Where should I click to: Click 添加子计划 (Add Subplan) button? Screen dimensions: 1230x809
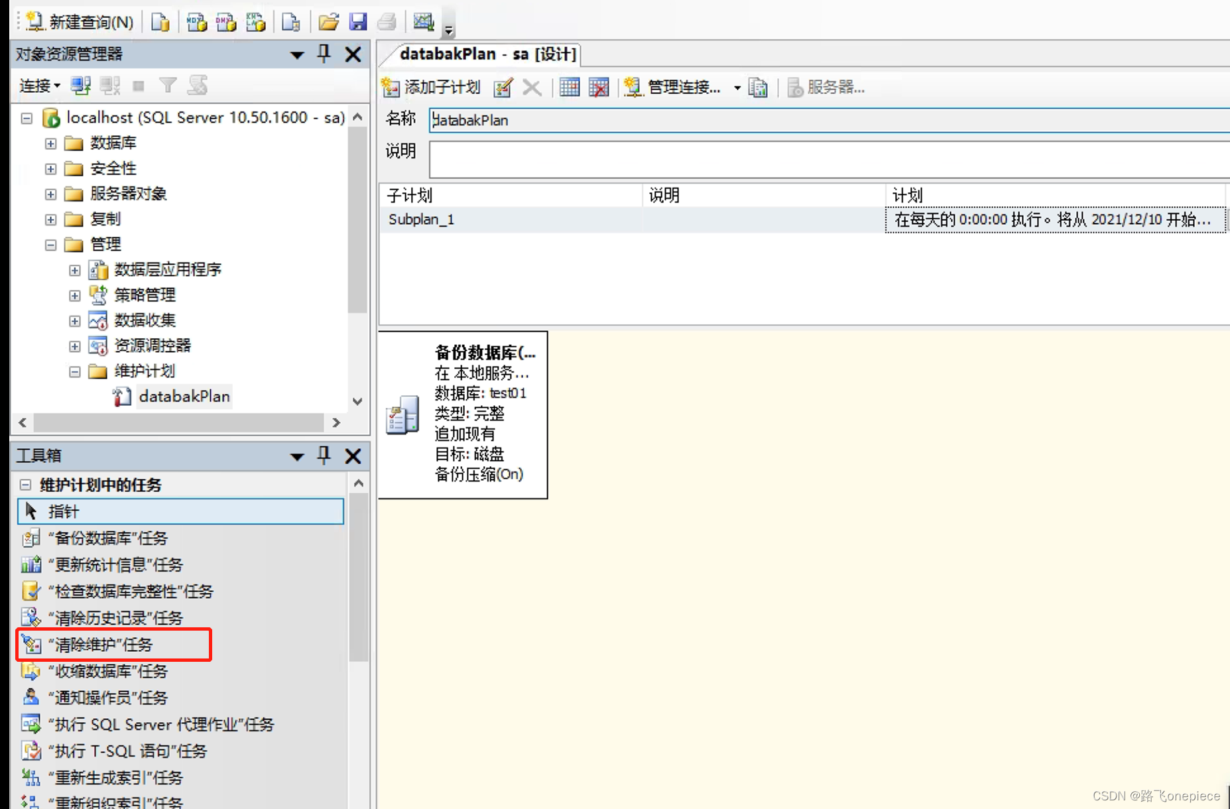tap(430, 88)
